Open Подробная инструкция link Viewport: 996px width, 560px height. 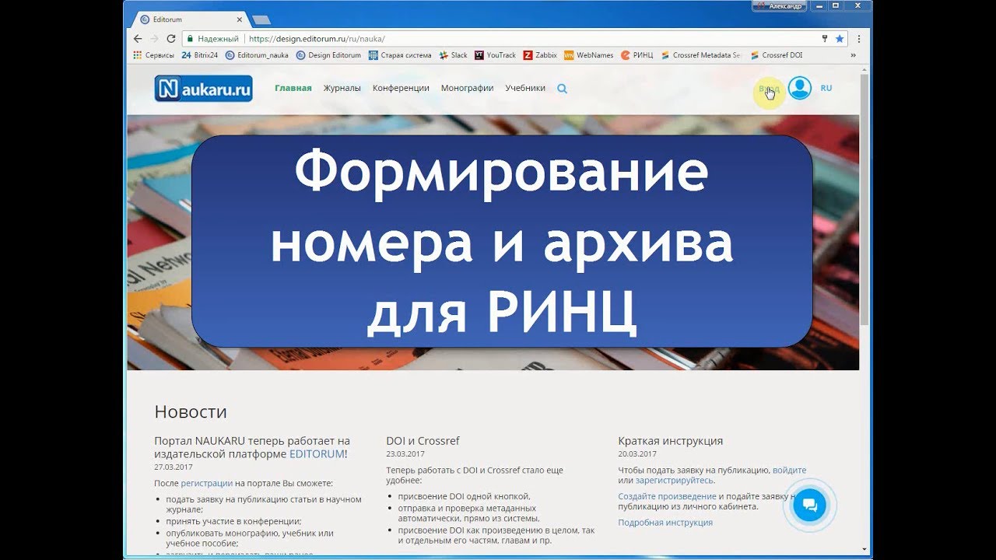click(x=665, y=522)
